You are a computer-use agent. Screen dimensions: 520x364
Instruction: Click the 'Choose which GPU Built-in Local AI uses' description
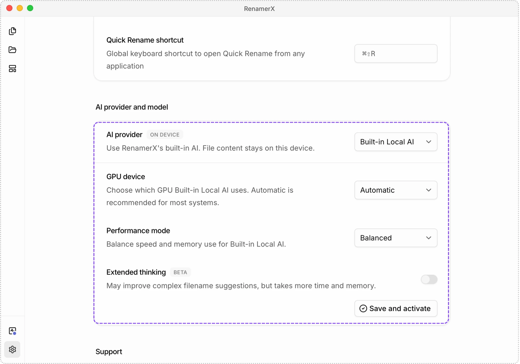pos(200,196)
